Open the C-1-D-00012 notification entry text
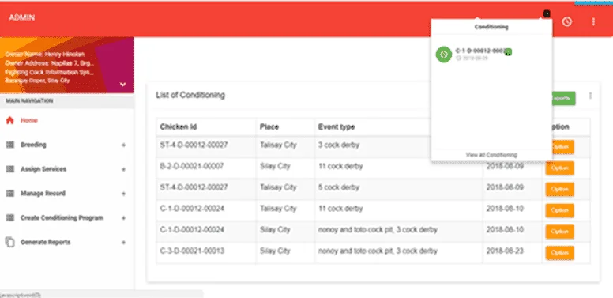This screenshot has width=613, height=298. [479, 51]
